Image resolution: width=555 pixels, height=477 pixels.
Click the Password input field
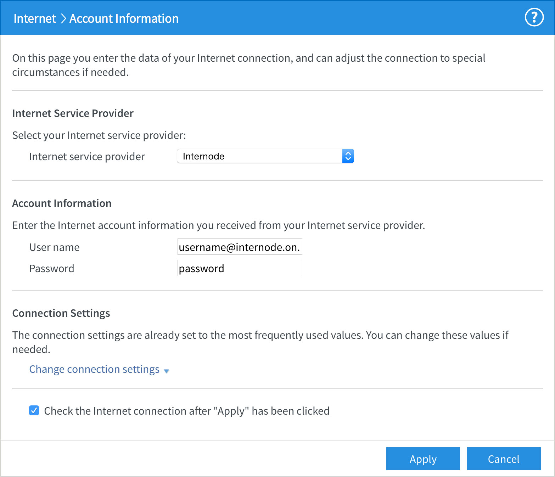[x=240, y=268]
